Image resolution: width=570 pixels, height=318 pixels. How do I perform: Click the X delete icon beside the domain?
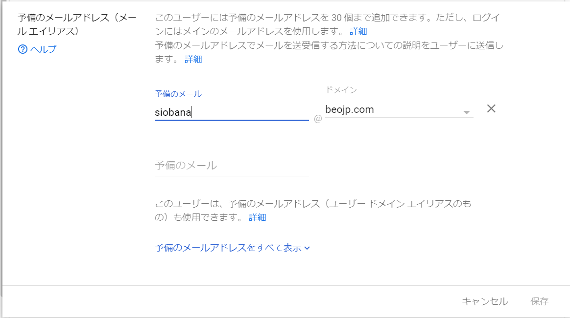(491, 108)
